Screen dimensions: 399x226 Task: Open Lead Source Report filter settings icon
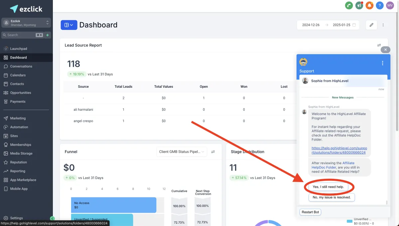(379, 45)
